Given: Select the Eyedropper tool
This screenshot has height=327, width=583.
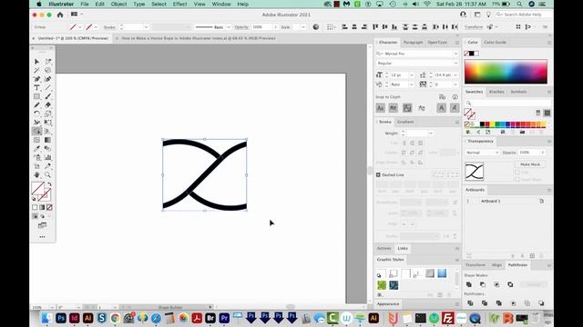Looking at the screenshot, I should pos(36,149).
